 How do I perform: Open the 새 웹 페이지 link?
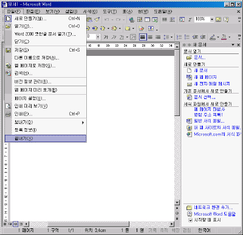[x=205, y=77]
